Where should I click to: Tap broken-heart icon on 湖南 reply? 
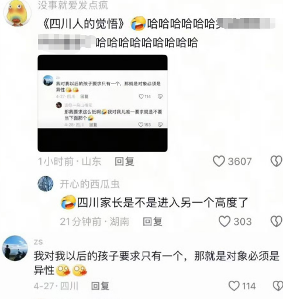277,221
